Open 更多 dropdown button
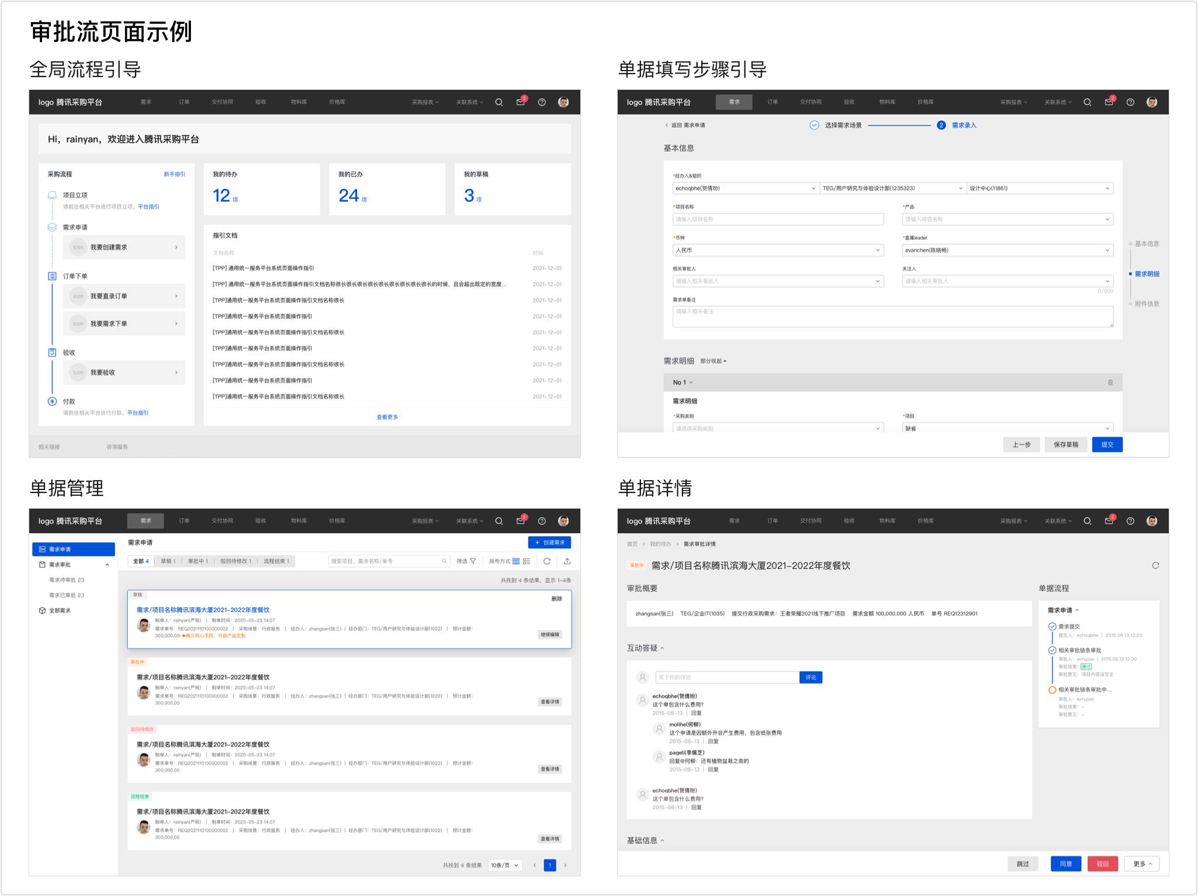1198x896 pixels. pyautogui.click(x=1143, y=864)
